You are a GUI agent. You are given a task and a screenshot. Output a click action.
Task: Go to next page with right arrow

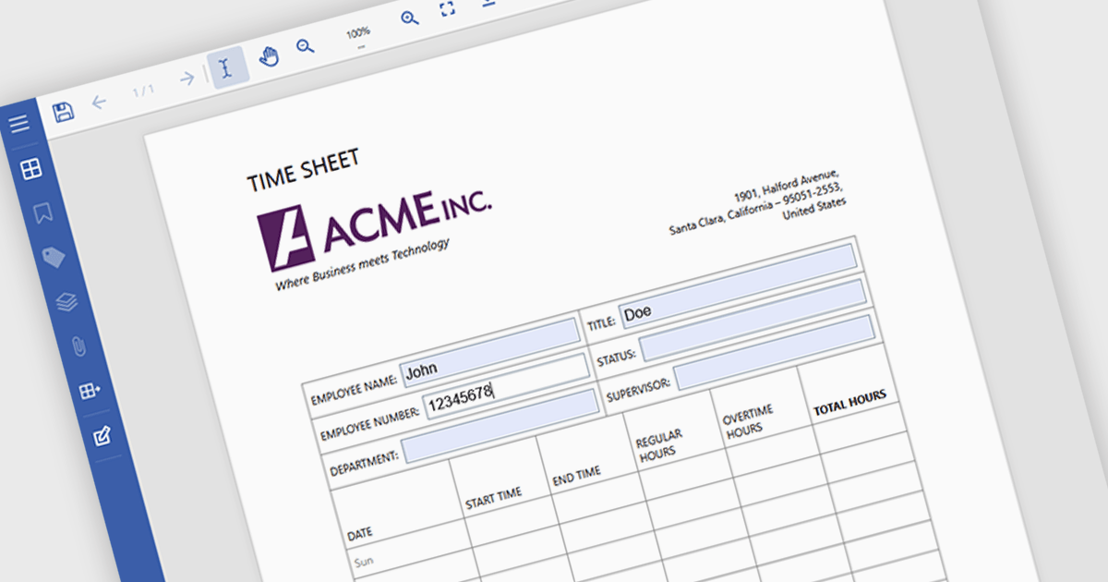tap(187, 78)
